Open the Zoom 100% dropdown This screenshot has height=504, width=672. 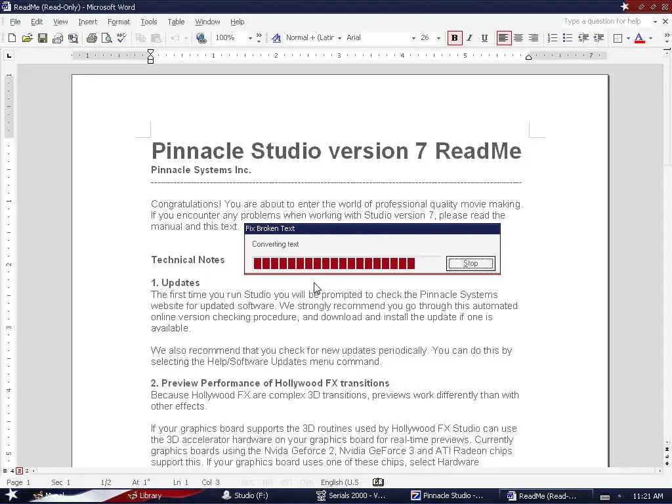(x=250, y=38)
